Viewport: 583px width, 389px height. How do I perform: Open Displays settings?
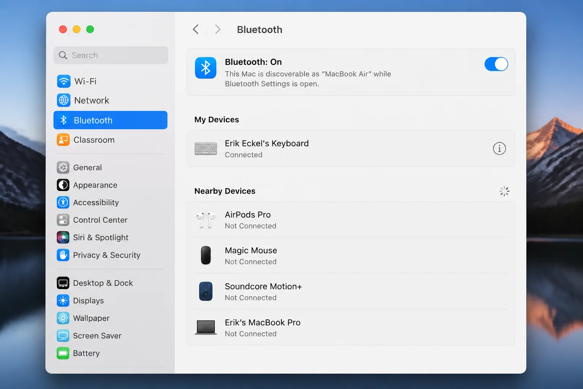[110, 300]
